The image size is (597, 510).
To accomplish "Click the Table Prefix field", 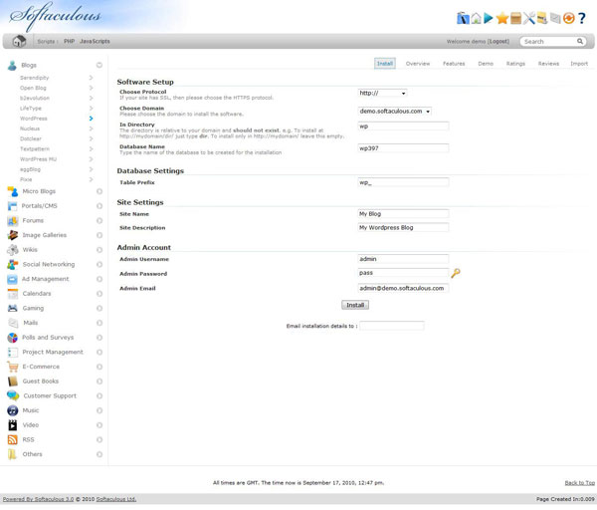I will (403, 182).
